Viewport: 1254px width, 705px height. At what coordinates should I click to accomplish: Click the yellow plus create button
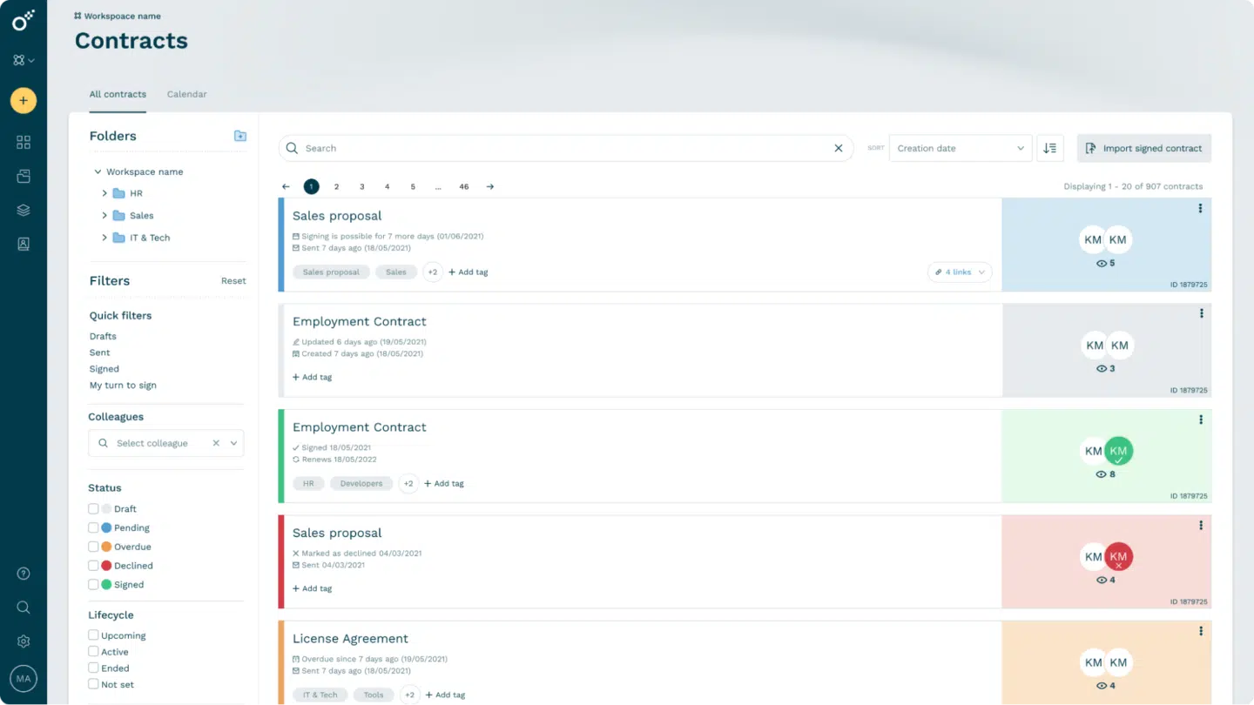[x=24, y=100]
